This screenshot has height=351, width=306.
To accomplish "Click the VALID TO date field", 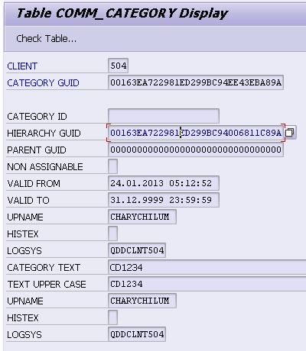I will point(164,200).
